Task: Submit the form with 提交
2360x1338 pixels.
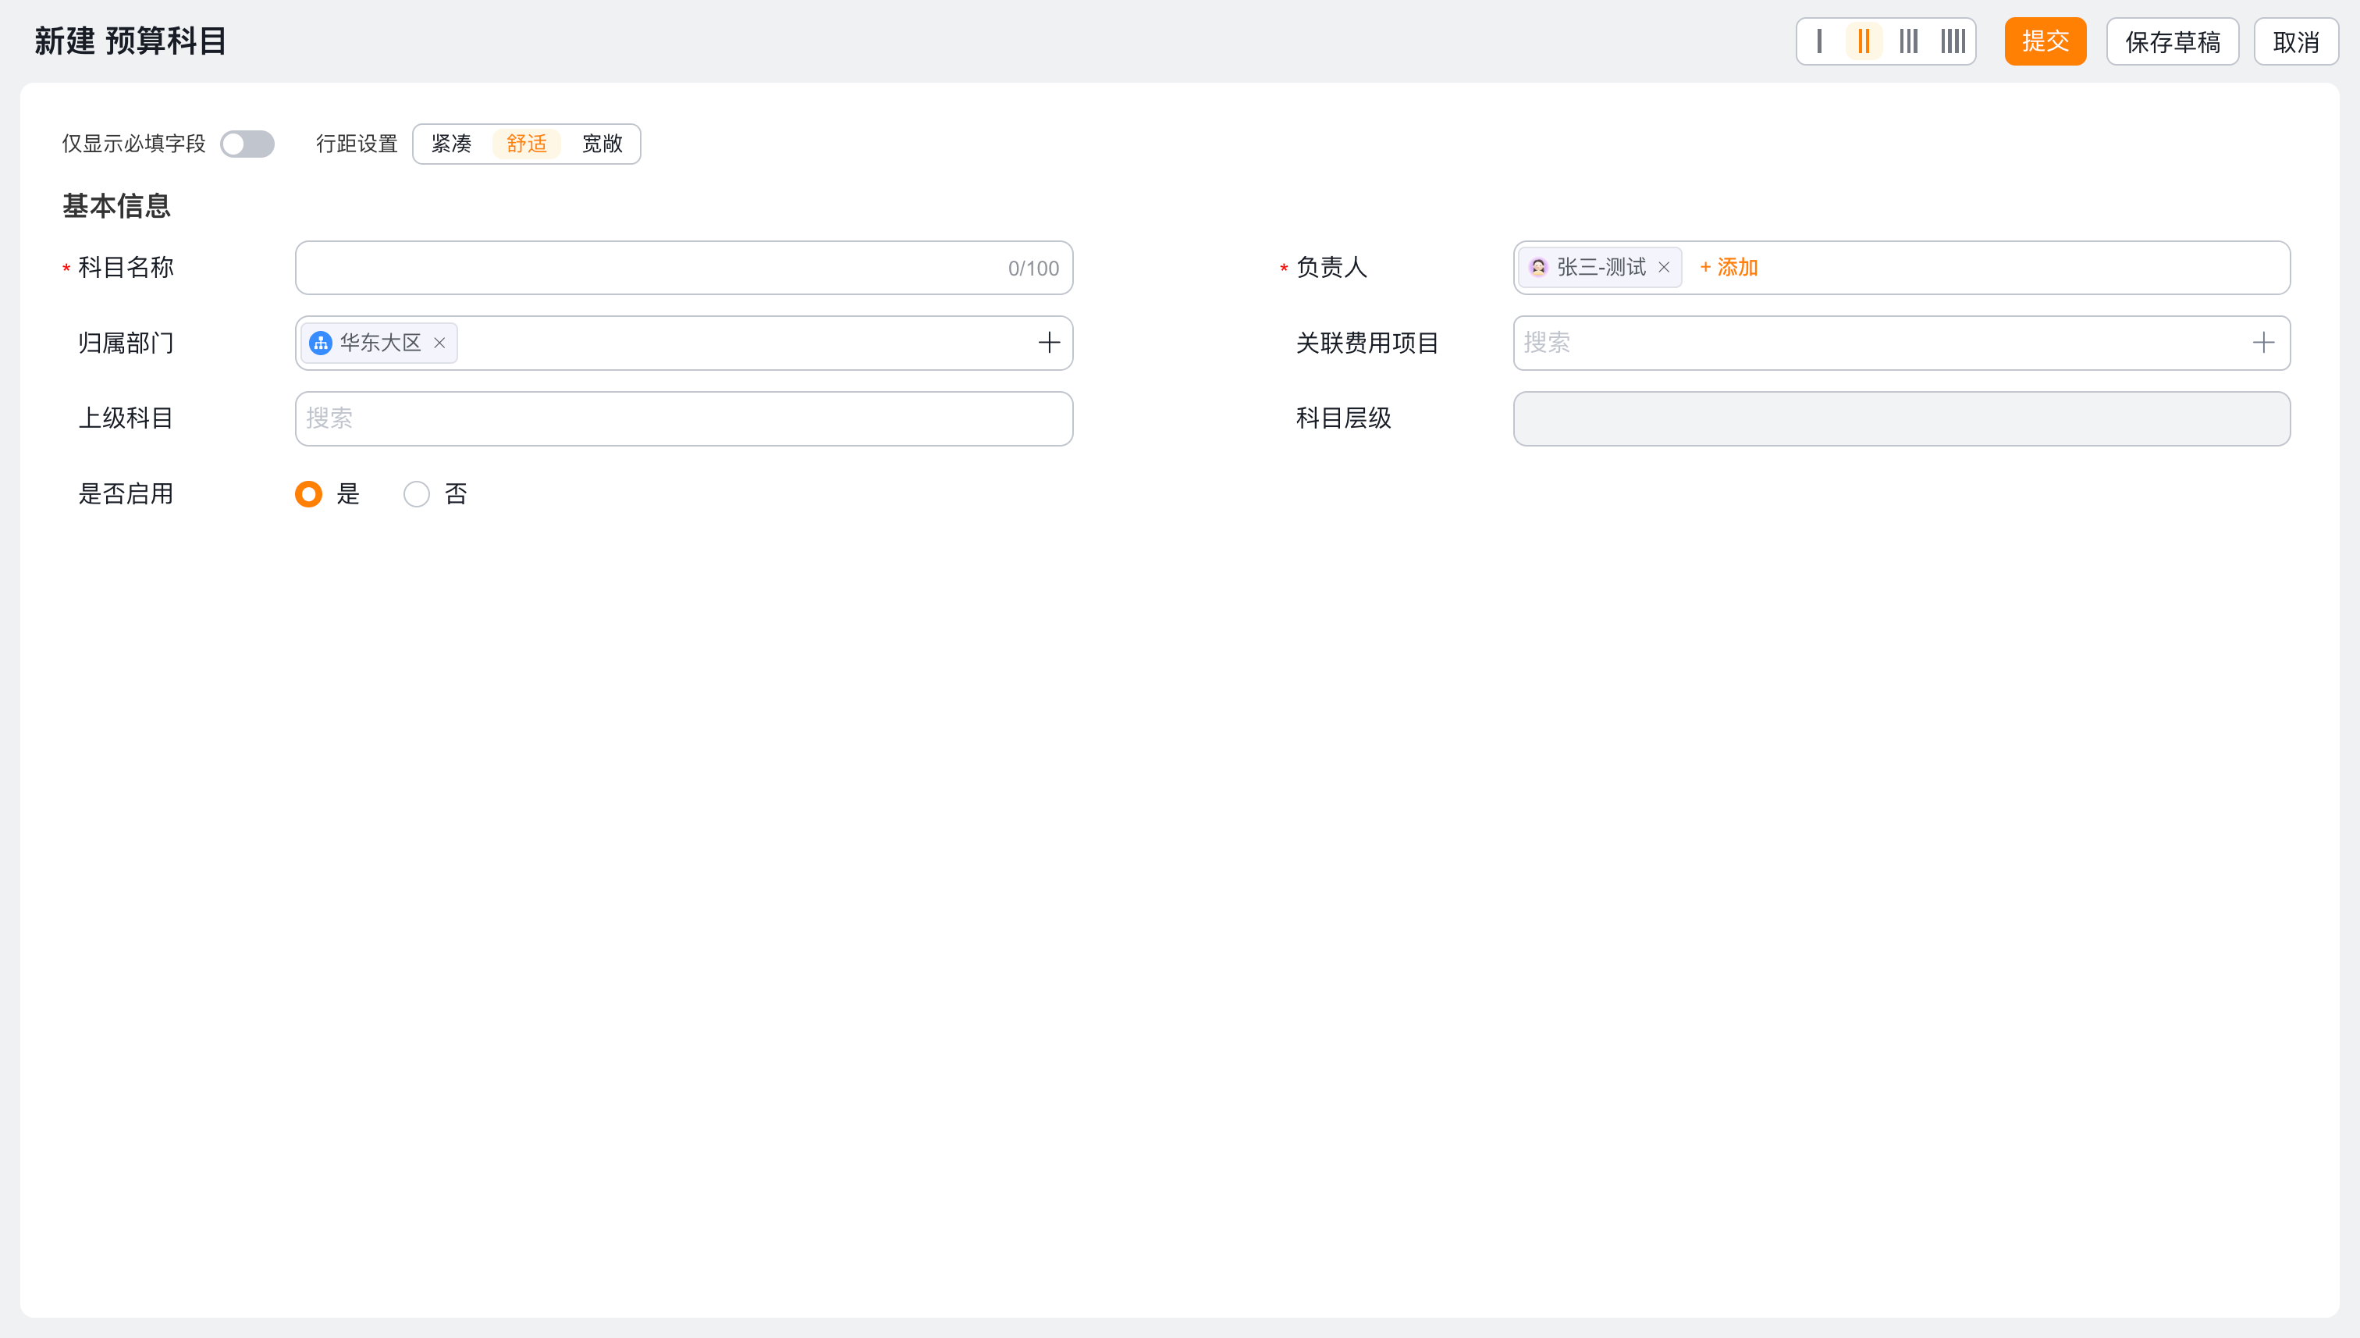Action: (2045, 41)
